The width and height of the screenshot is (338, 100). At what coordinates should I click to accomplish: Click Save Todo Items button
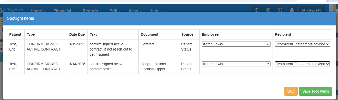315,91
